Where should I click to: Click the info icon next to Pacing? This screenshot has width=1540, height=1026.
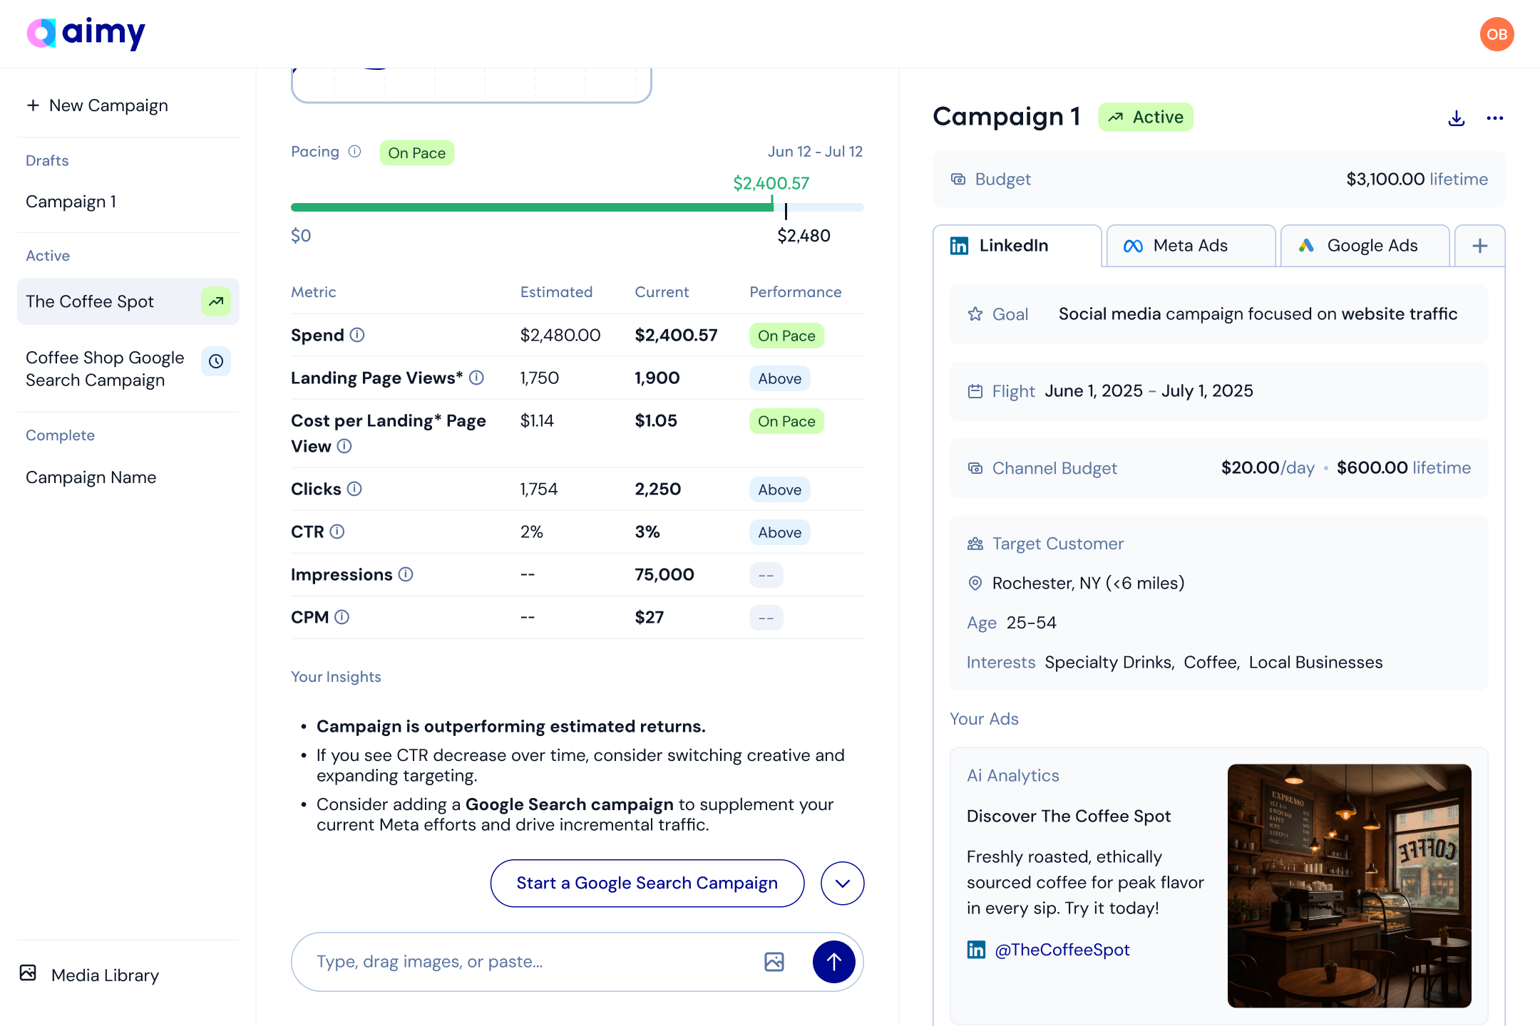click(354, 152)
